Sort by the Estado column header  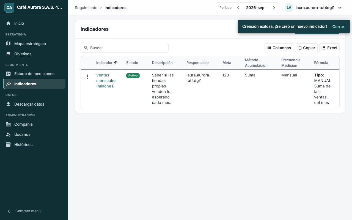(x=132, y=63)
